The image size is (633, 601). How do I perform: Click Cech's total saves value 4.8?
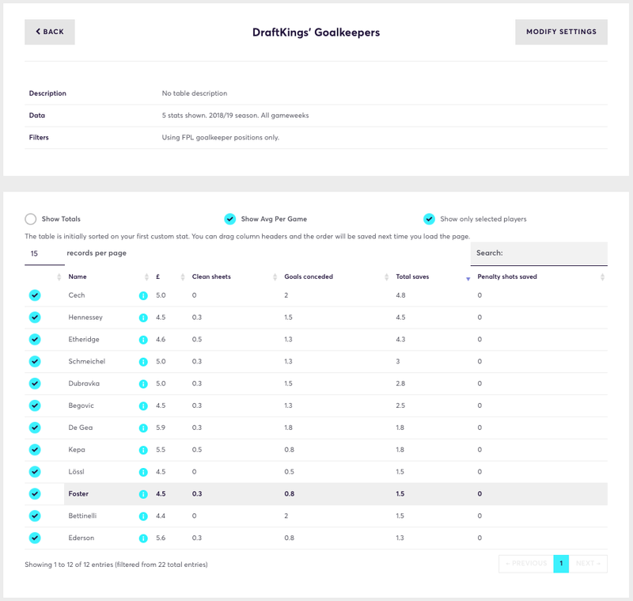(400, 295)
